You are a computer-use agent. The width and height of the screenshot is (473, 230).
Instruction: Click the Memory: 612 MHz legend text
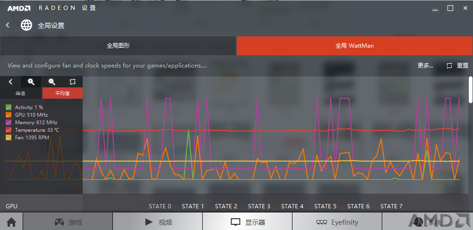[36, 122]
